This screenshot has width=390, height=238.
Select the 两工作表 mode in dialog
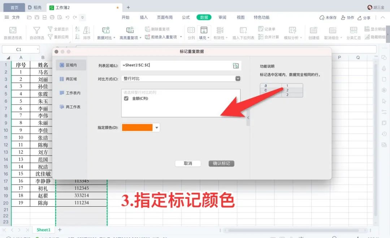[x=71, y=107]
